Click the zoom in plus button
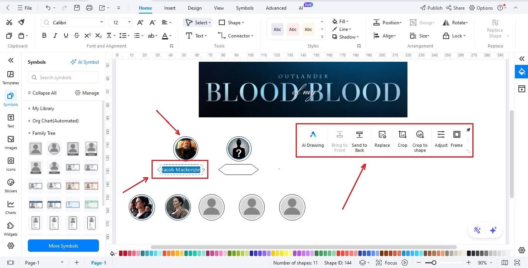Screen dimensions: 528x268 click(468, 263)
